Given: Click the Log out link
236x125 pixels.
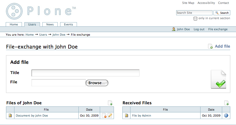Looking at the screenshot, I should [199, 29].
